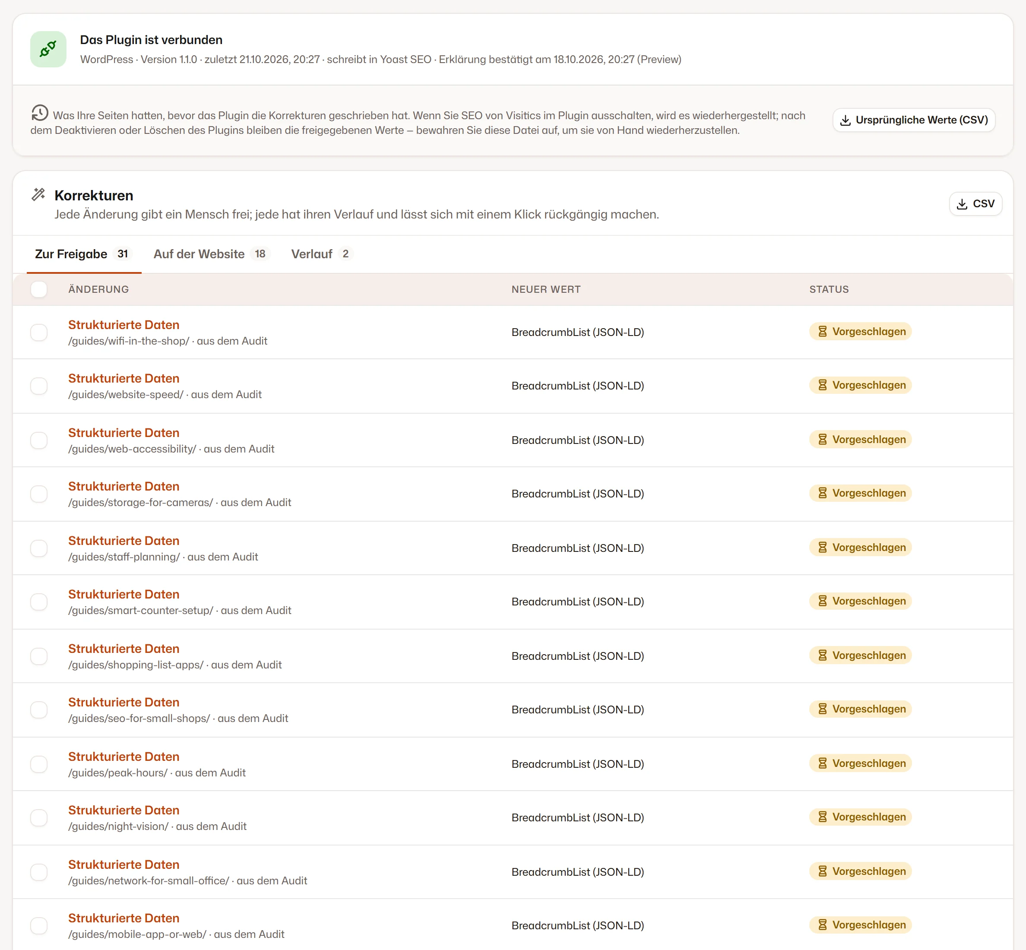1026x950 pixels.
Task: Click hourglass icon in peak-hours status badge
Action: point(823,763)
